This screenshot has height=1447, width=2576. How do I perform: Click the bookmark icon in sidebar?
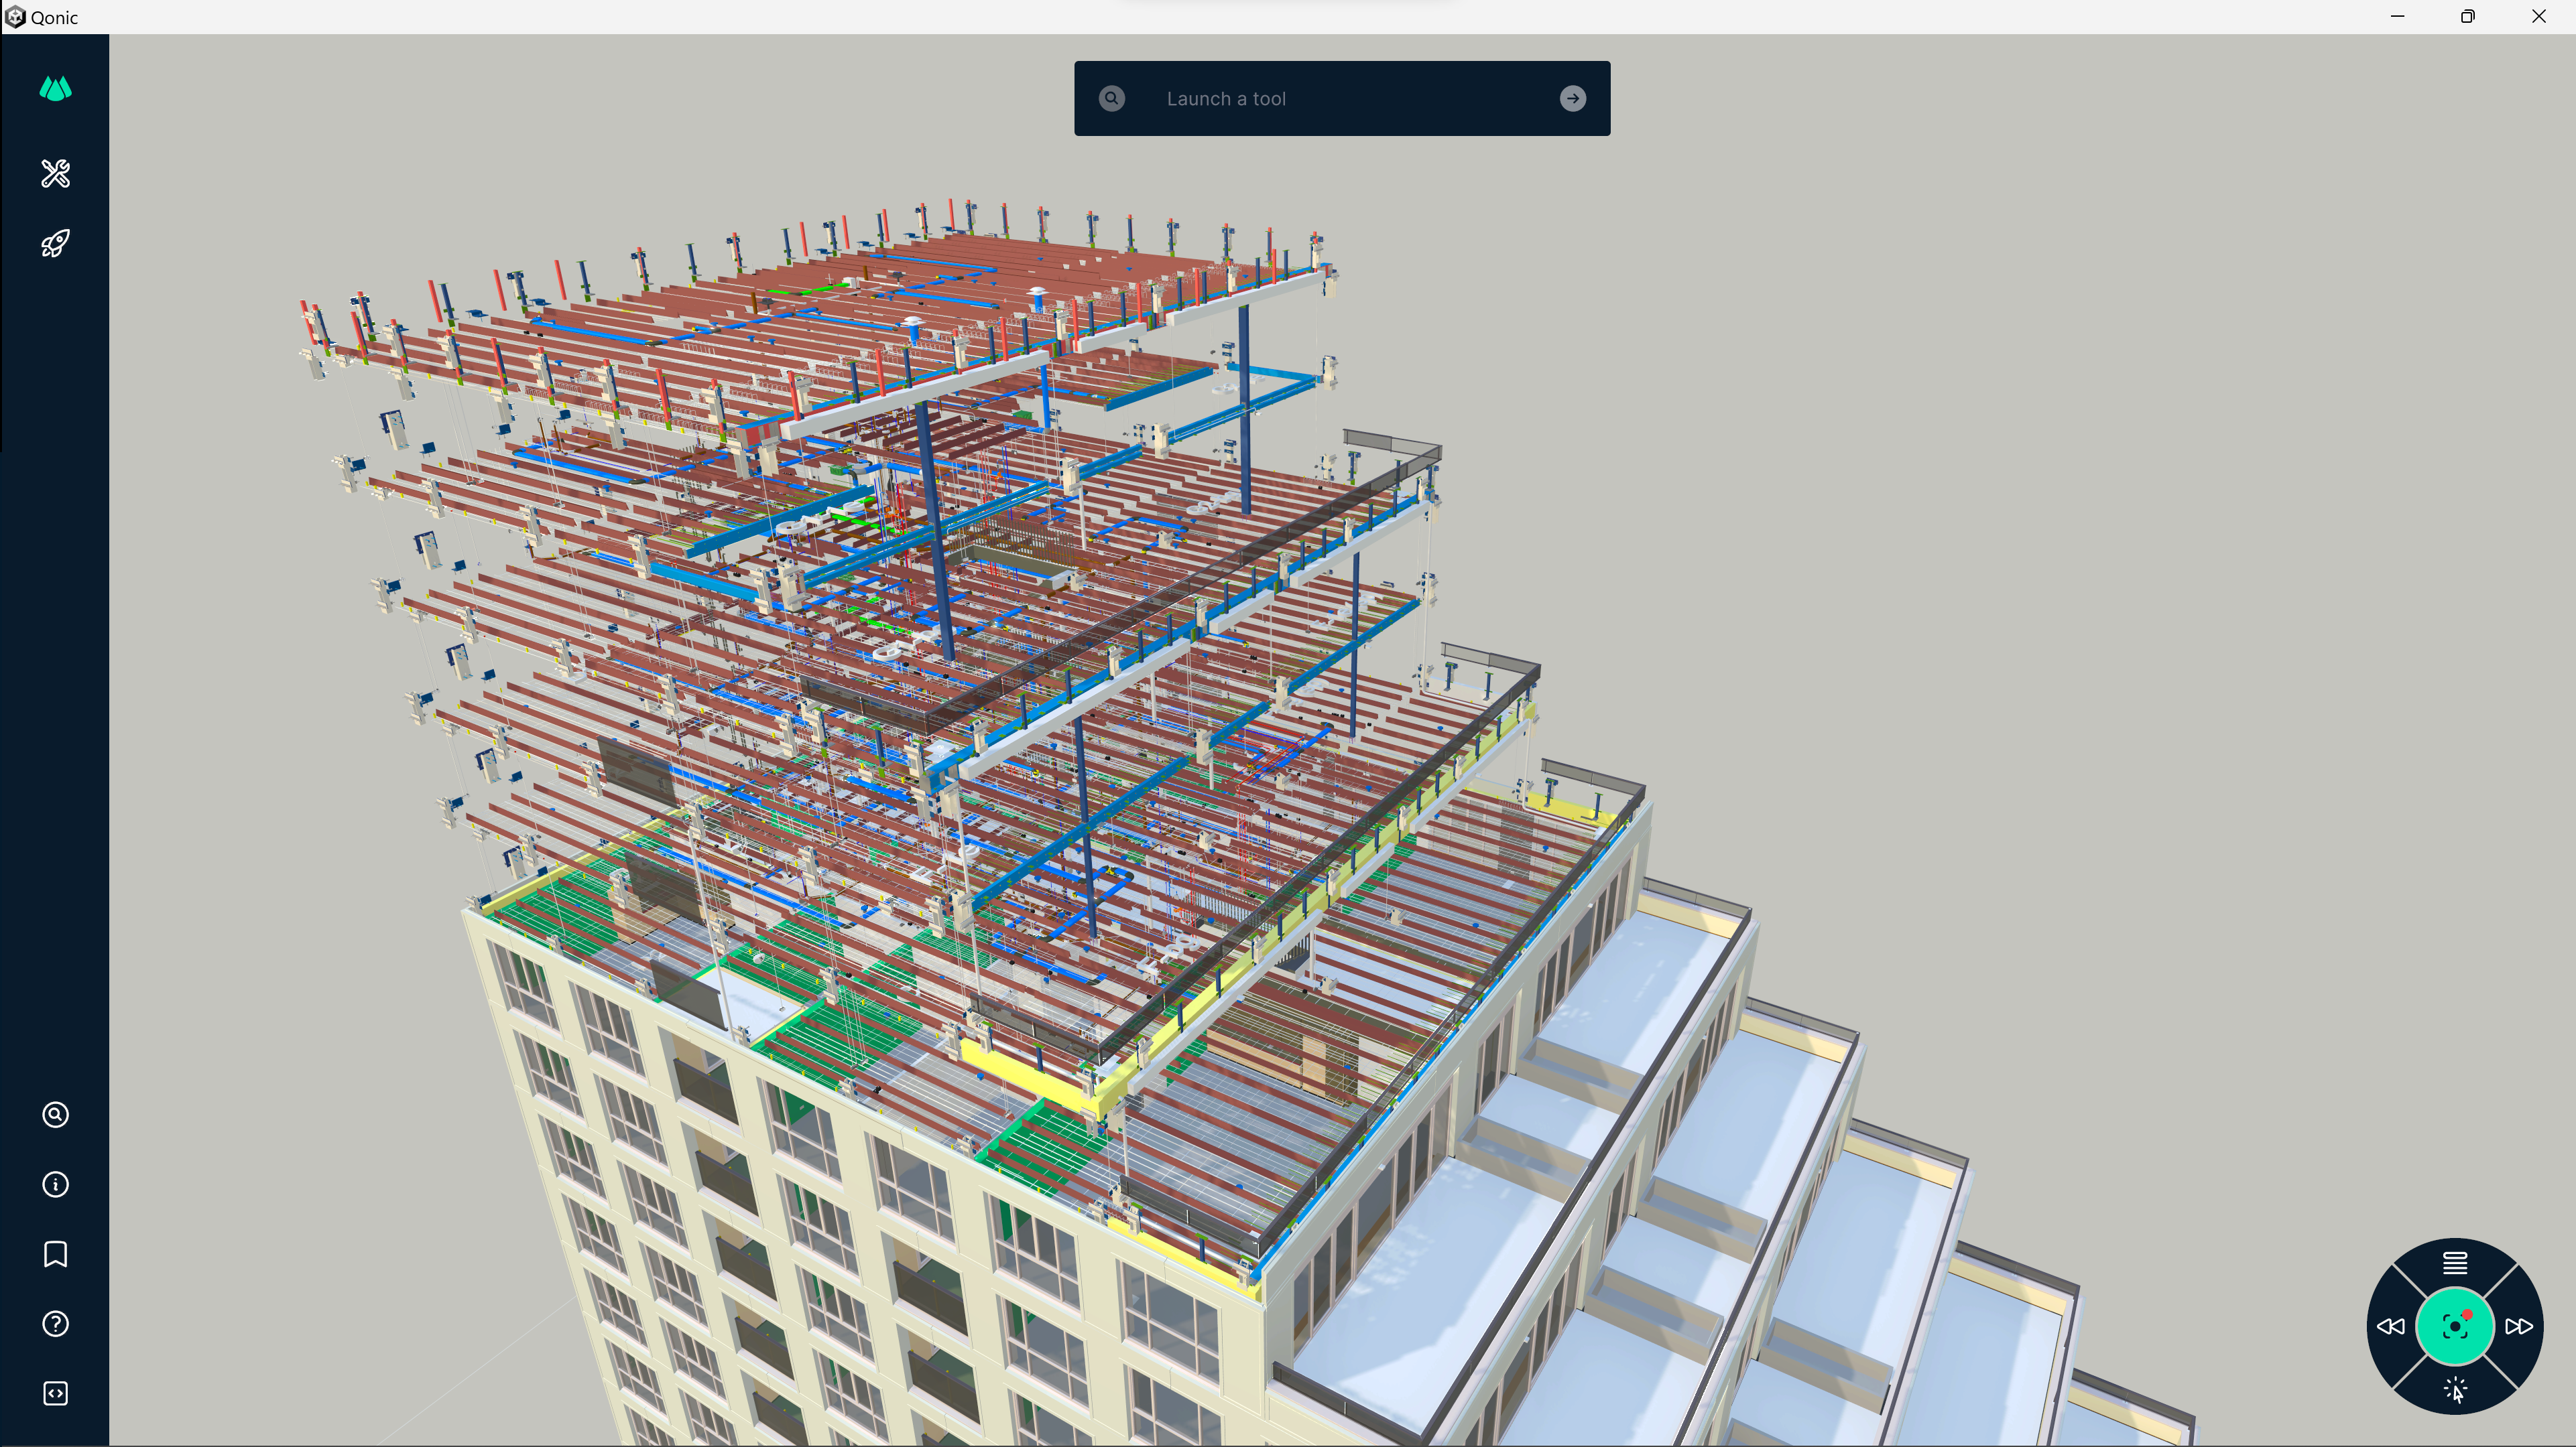coord(55,1254)
